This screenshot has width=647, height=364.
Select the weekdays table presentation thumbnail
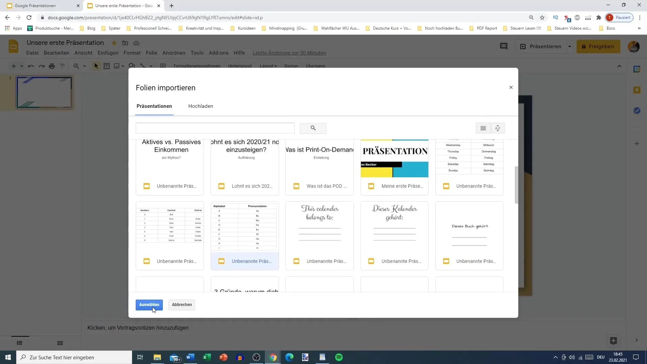[469, 167]
